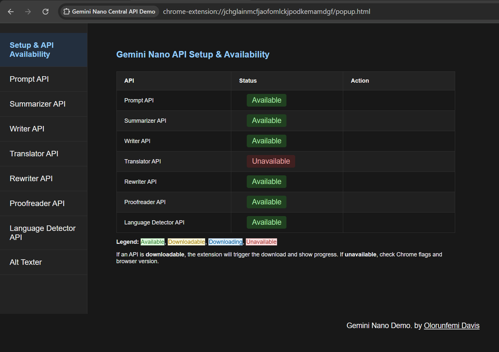Click the browser forward arrow
Screen dimensions: 499x352
click(28, 11)
